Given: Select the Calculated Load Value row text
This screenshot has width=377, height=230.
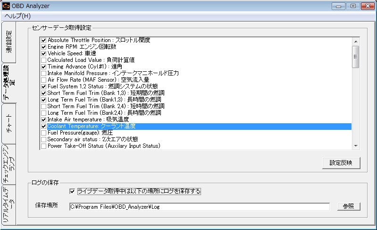Looking at the screenshot, I should [91, 60].
